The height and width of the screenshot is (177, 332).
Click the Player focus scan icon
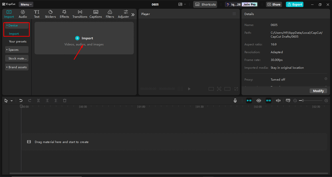219,89
